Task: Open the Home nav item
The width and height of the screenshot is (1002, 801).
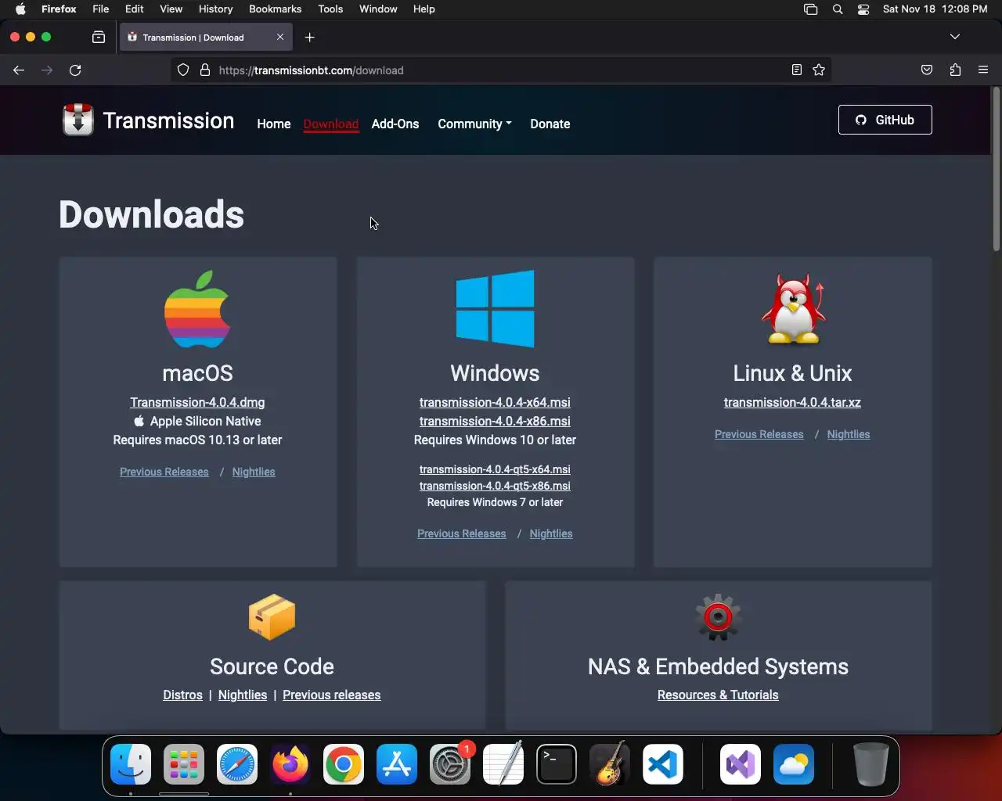Action: tap(274, 124)
